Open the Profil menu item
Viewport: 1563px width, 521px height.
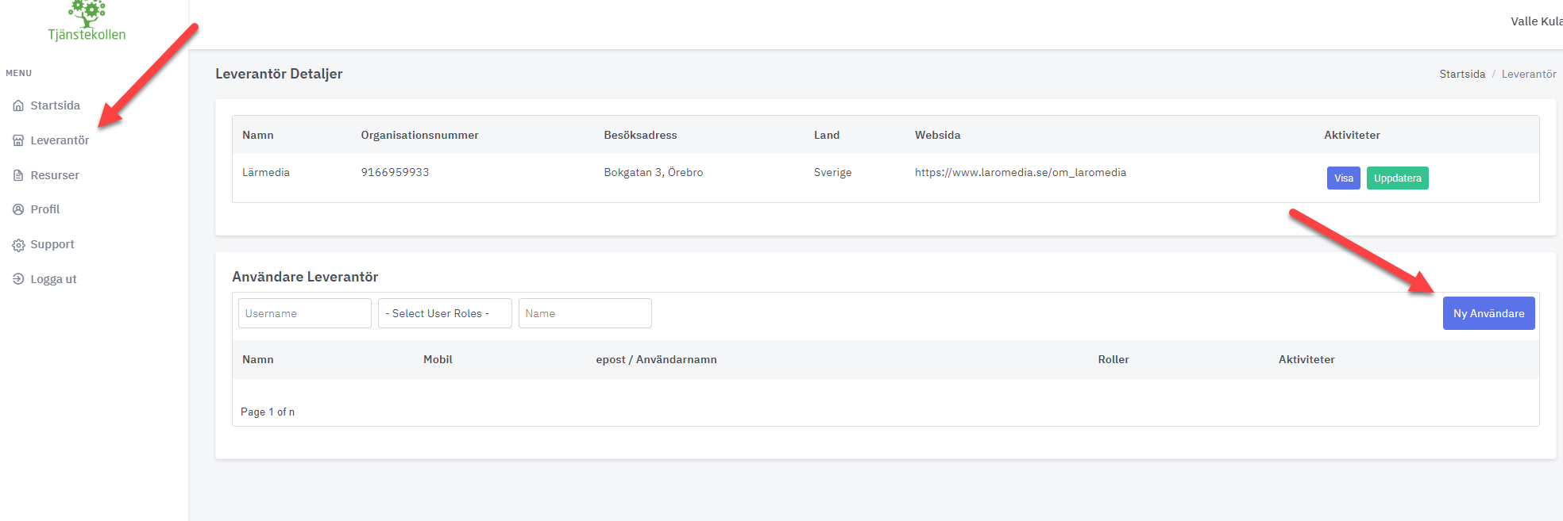(45, 209)
